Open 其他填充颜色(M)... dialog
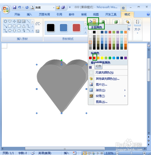151x155 pixels. 108,79
